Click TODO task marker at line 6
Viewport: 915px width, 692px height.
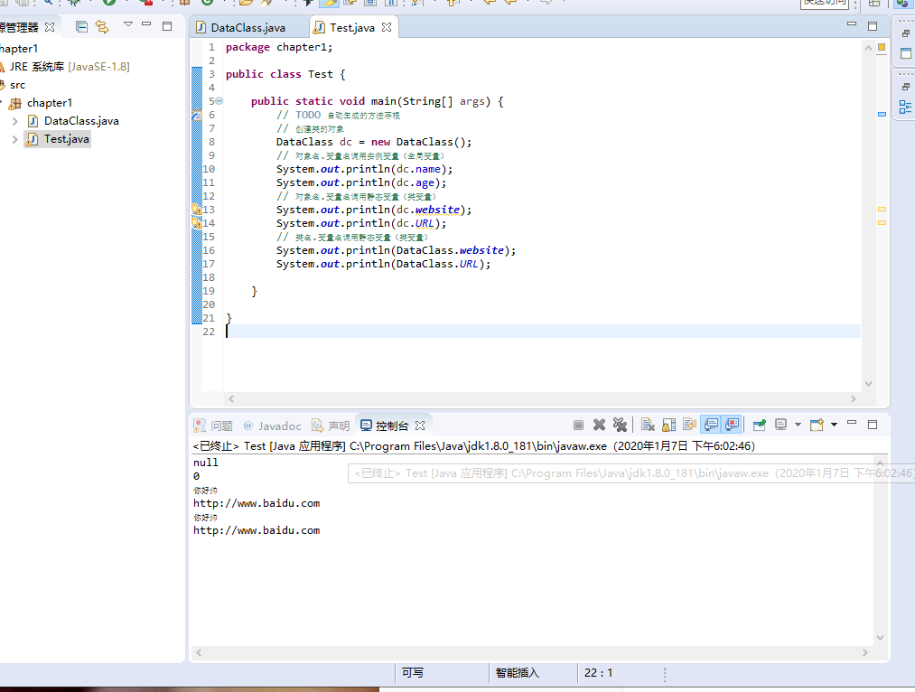point(197,115)
